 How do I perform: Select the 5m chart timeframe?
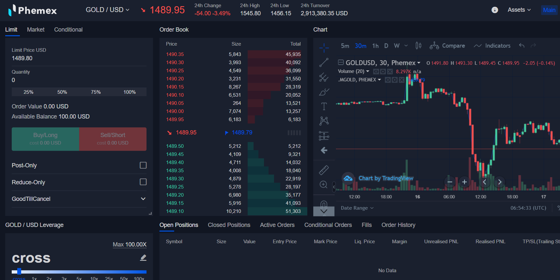345,46
